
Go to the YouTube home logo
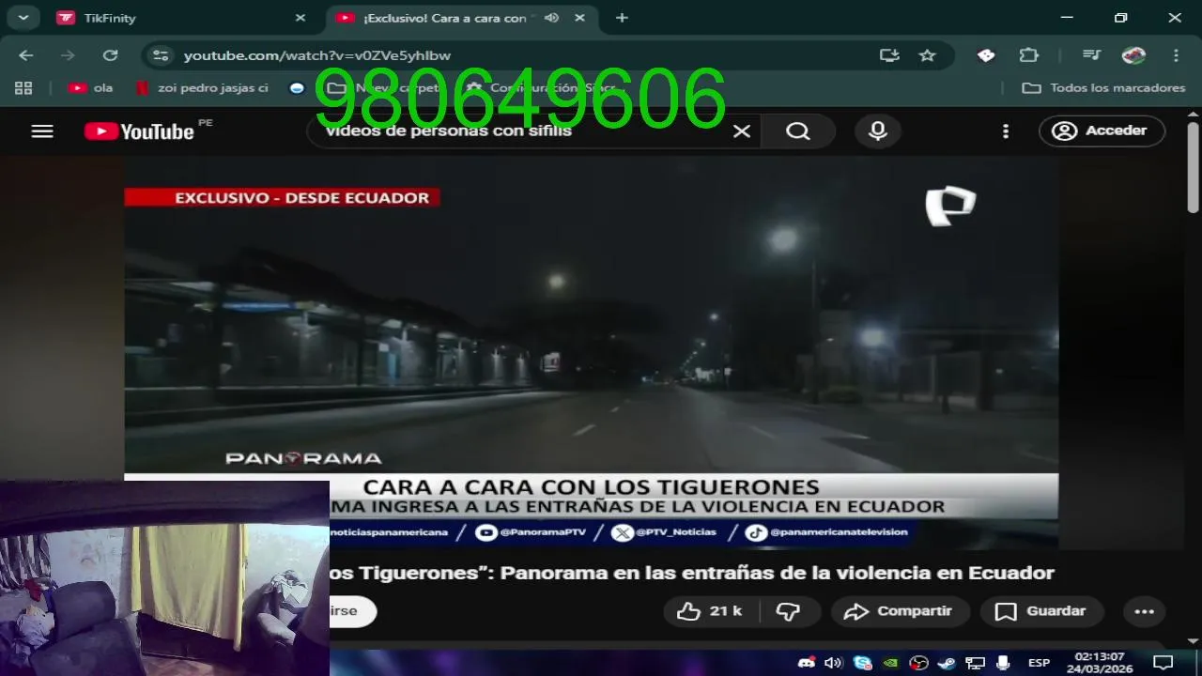click(x=139, y=131)
